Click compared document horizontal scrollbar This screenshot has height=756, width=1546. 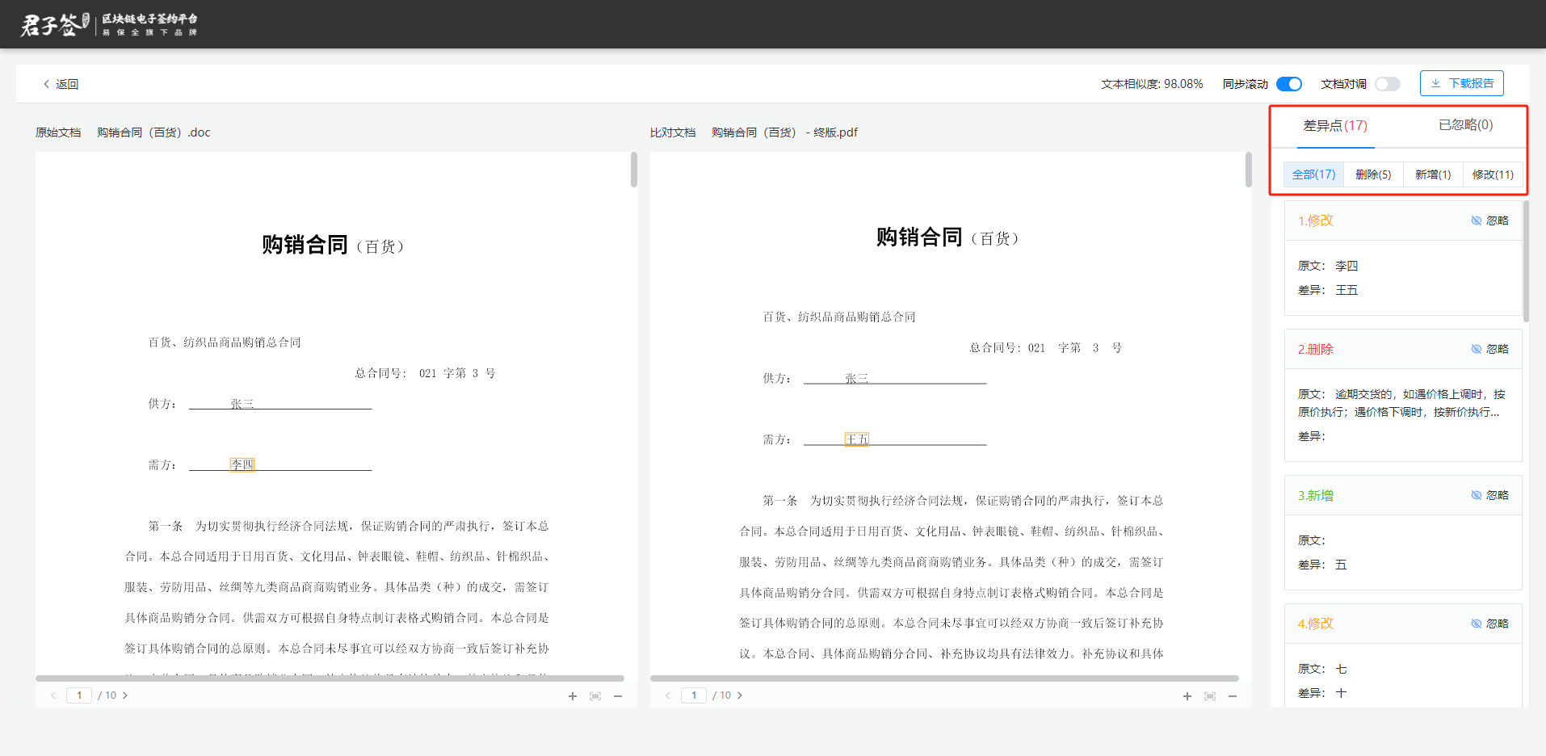click(944, 678)
